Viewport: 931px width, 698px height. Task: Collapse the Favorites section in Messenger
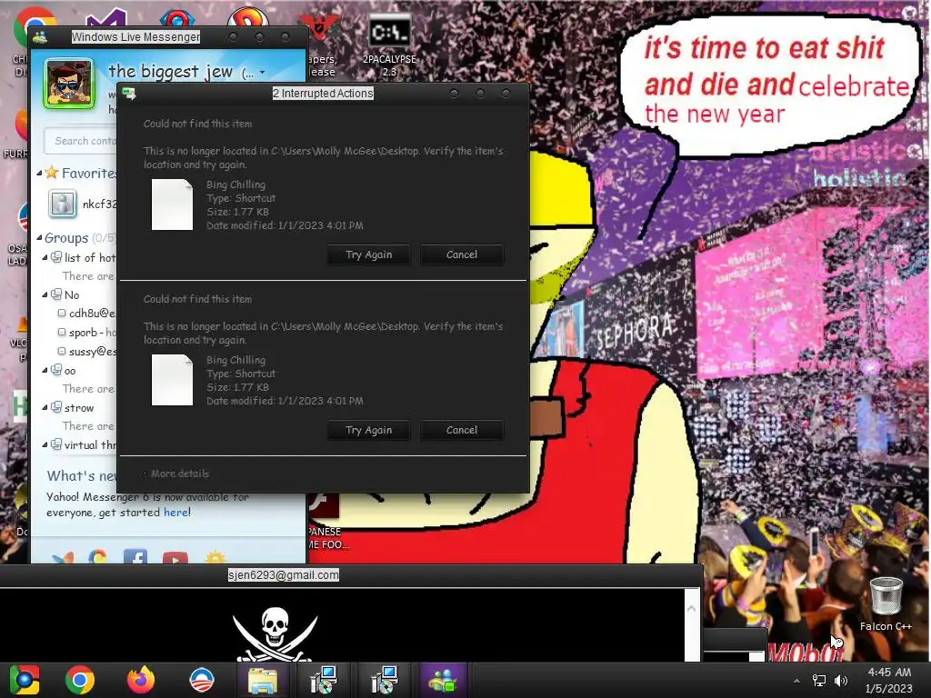click(x=39, y=174)
